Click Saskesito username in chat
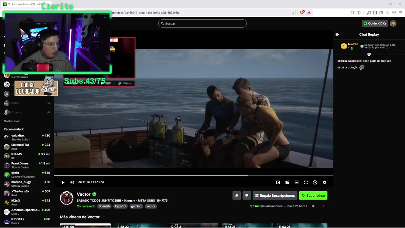This screenshot has width=405, height=228. pos(355,61)
